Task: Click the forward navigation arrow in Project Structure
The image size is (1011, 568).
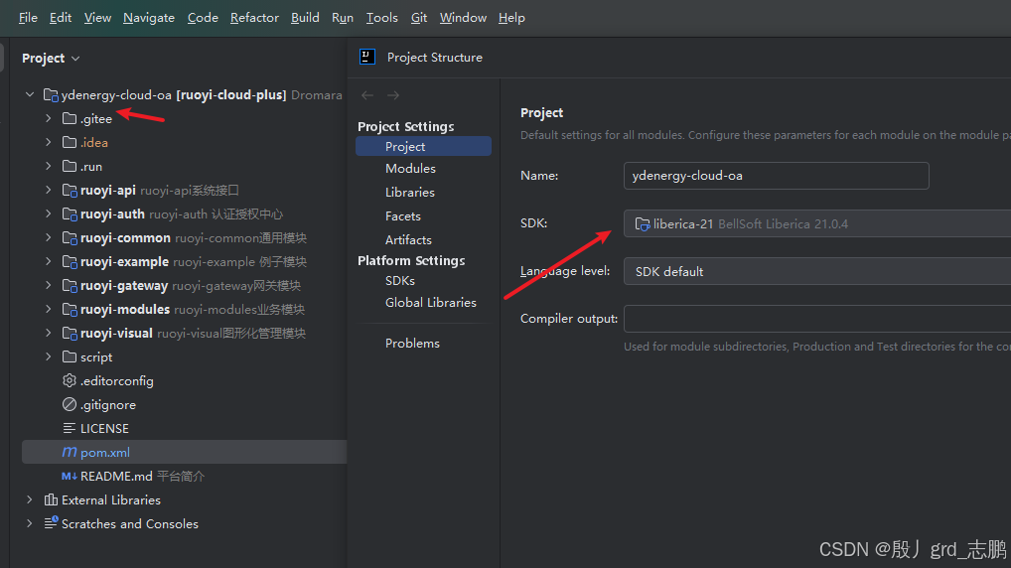Action: tap(393, 95)
